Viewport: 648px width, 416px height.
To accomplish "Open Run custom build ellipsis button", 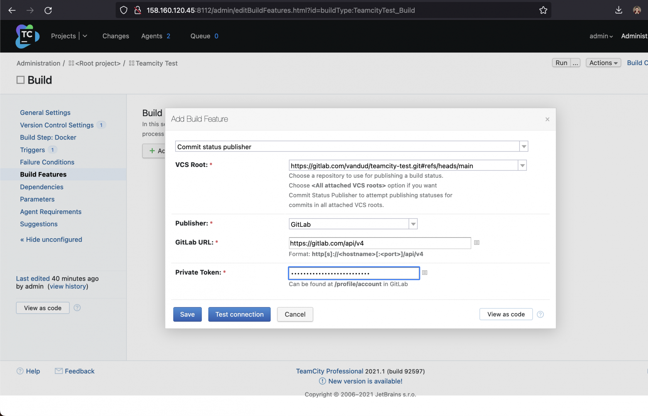I will [x=575, y=63].
